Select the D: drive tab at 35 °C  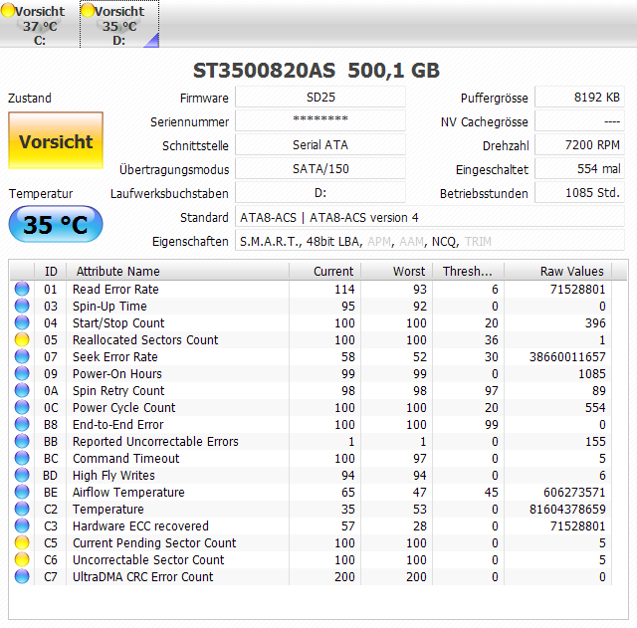click(119, 24)
